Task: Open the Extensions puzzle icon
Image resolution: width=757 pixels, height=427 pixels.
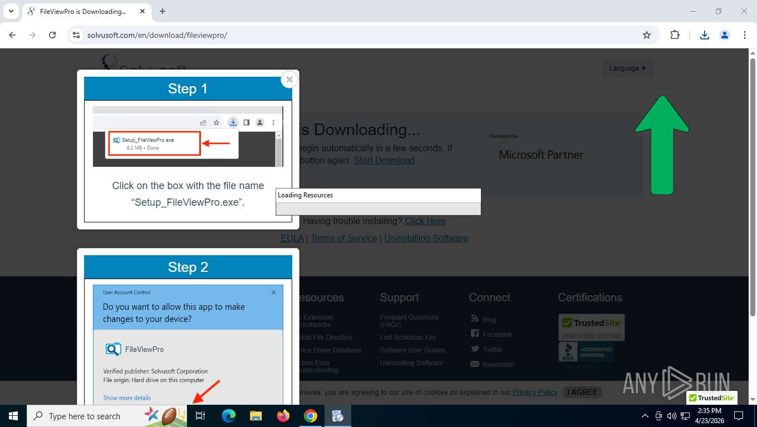Action: 675,35
